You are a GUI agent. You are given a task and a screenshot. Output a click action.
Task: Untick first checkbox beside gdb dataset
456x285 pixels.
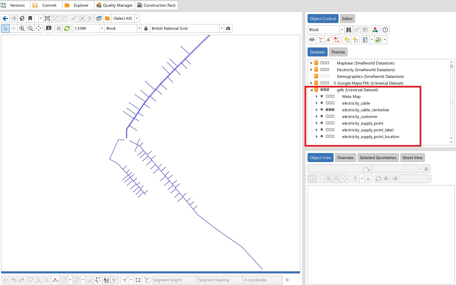(322, 90)
